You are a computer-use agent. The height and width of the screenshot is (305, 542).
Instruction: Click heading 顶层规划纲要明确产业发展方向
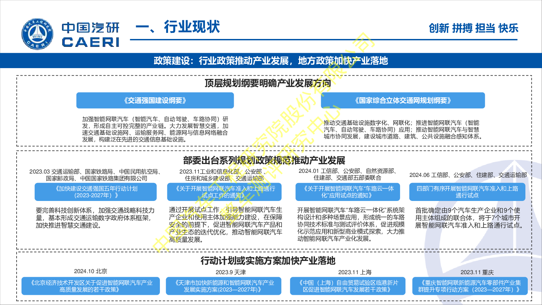click(268, 83)
